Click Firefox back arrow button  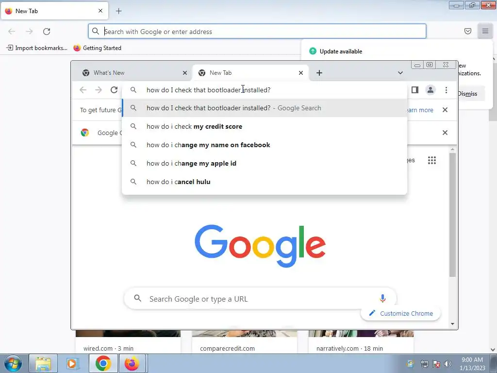coord(12,32)
